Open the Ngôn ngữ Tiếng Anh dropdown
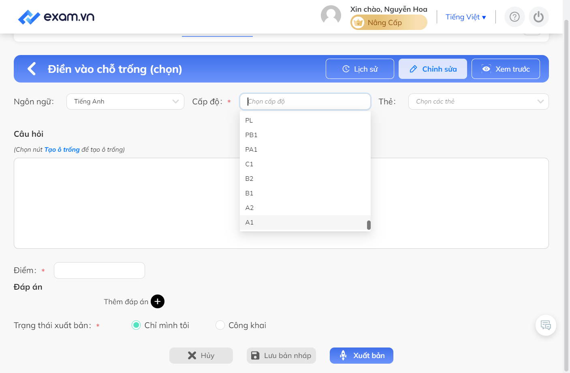 125,102
